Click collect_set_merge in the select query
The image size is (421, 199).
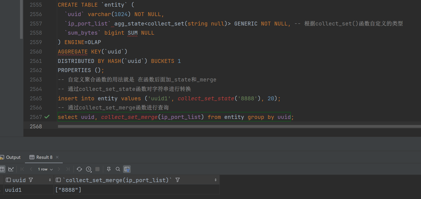(129, 117)
